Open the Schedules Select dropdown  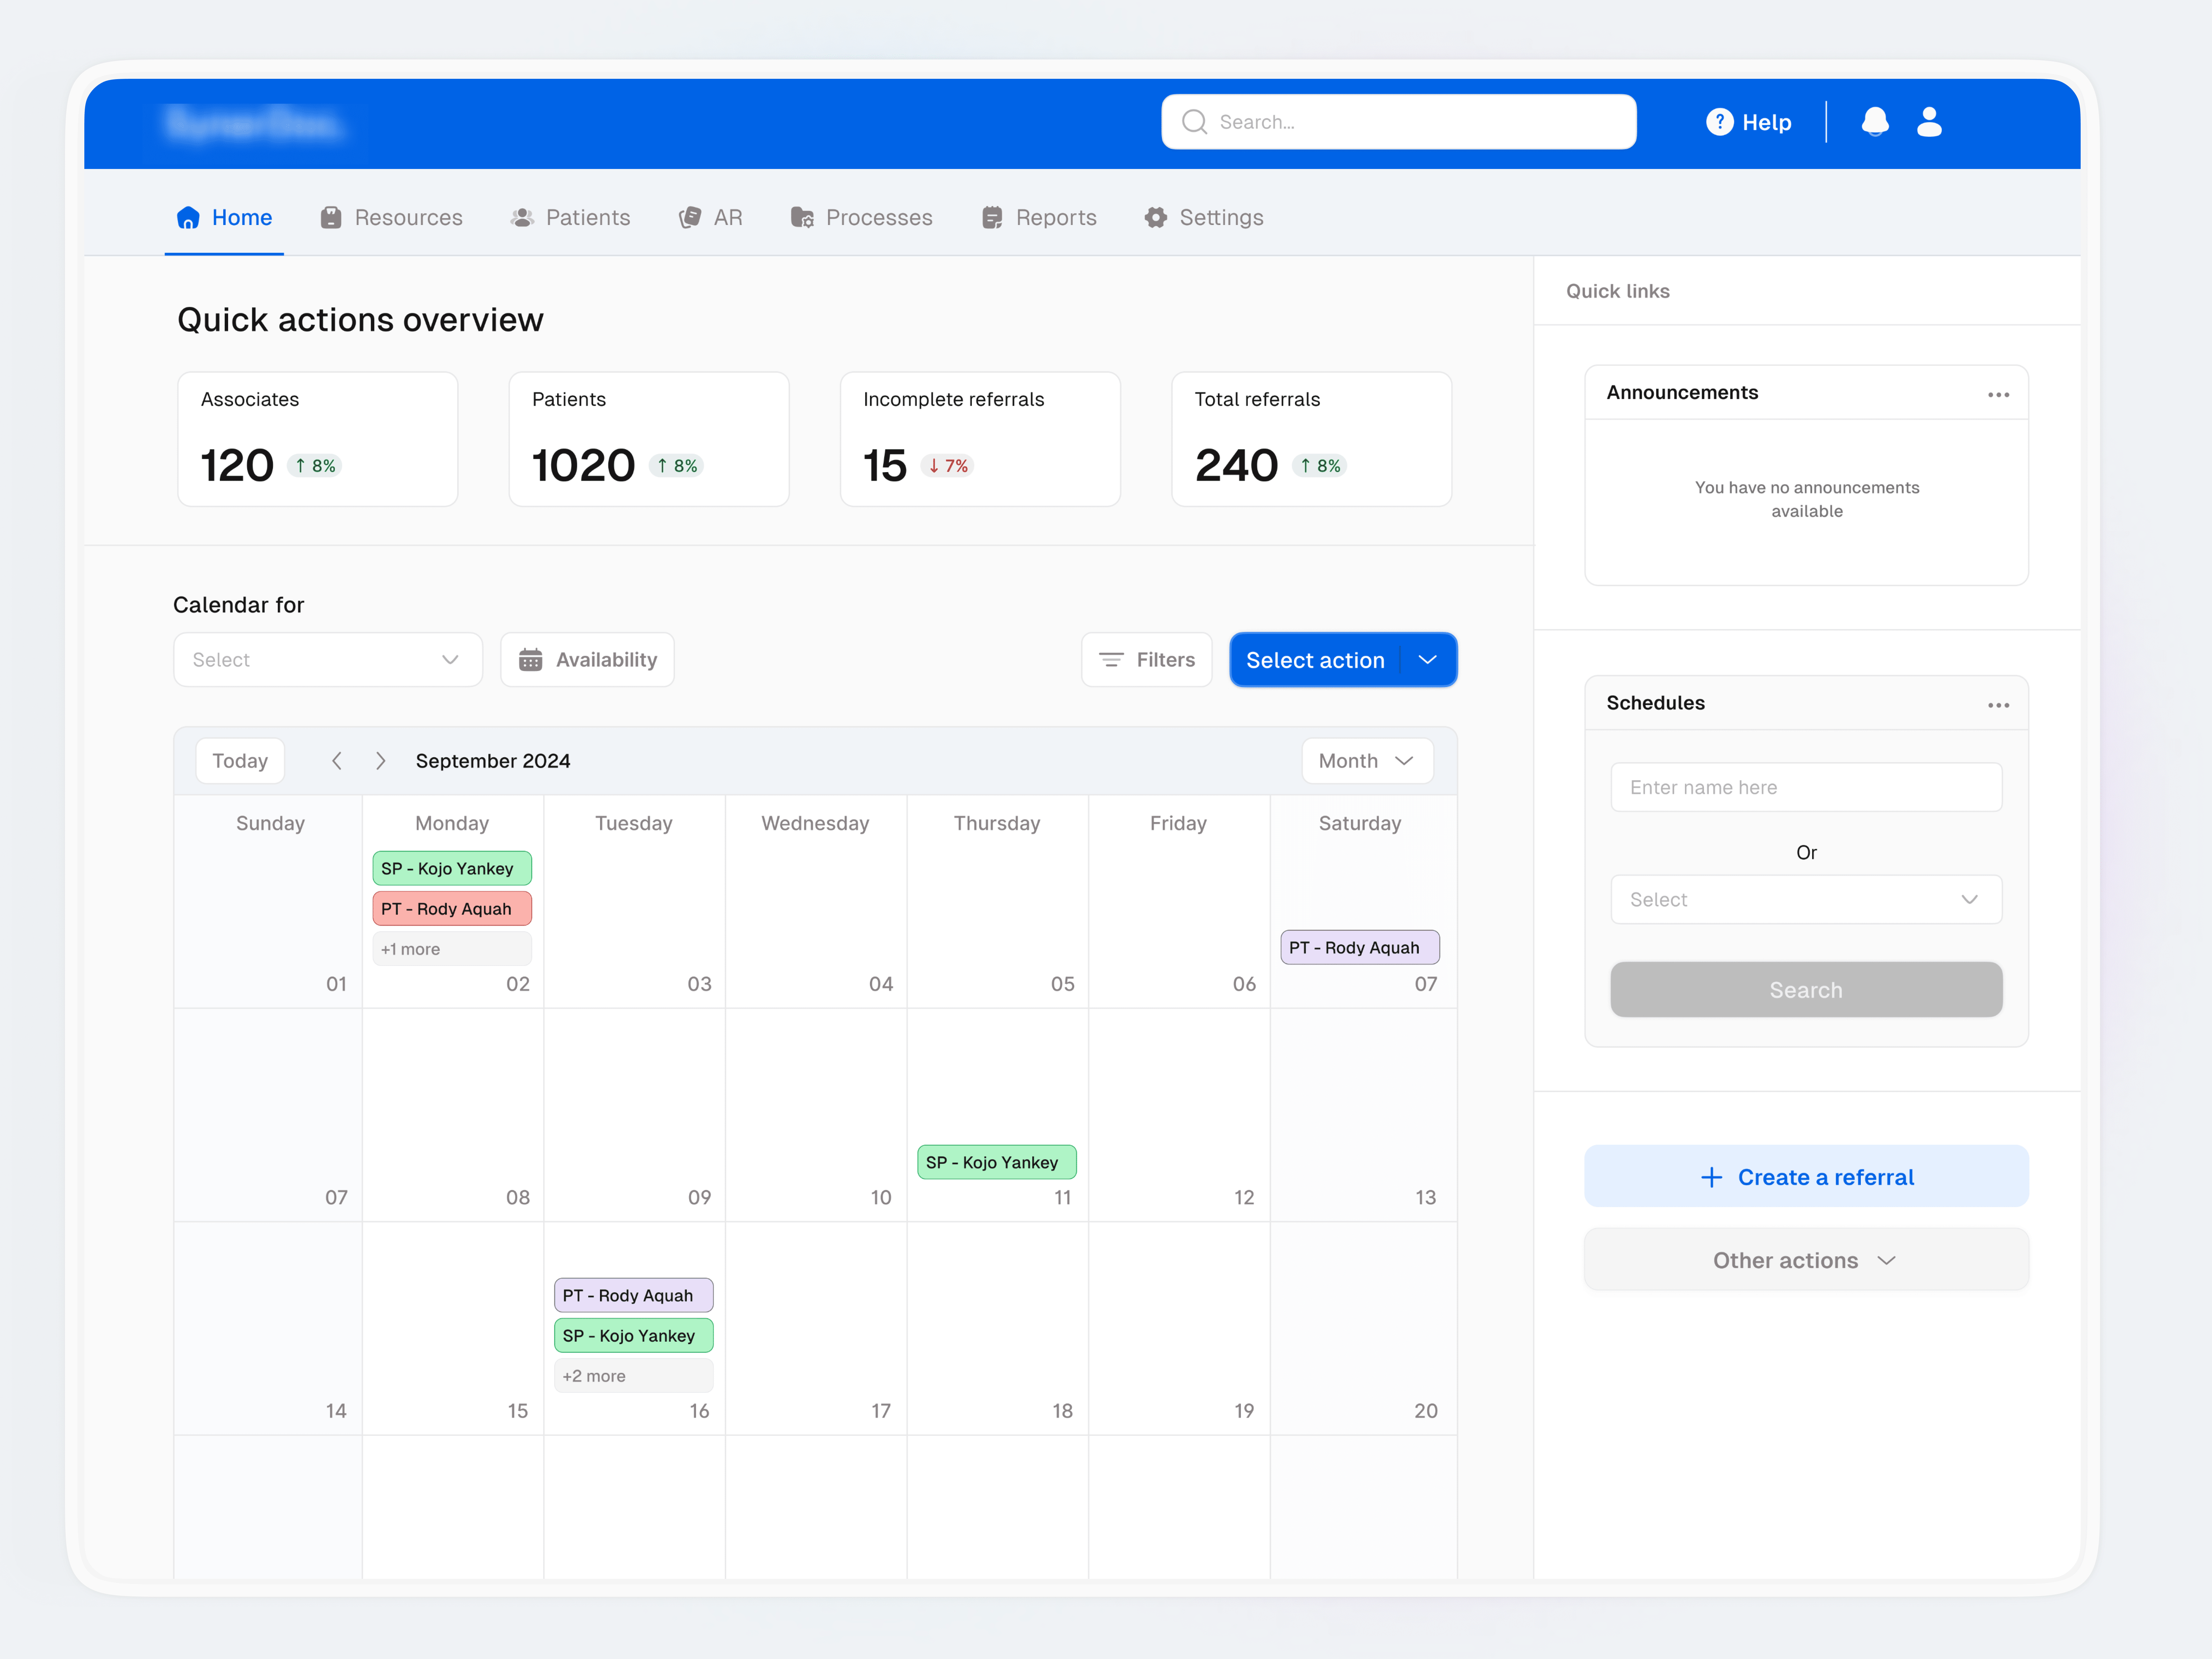(1806, 900)
